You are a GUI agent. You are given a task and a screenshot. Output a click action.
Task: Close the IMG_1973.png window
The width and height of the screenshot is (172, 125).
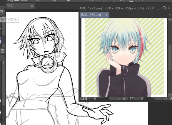[x=169, y=8]
